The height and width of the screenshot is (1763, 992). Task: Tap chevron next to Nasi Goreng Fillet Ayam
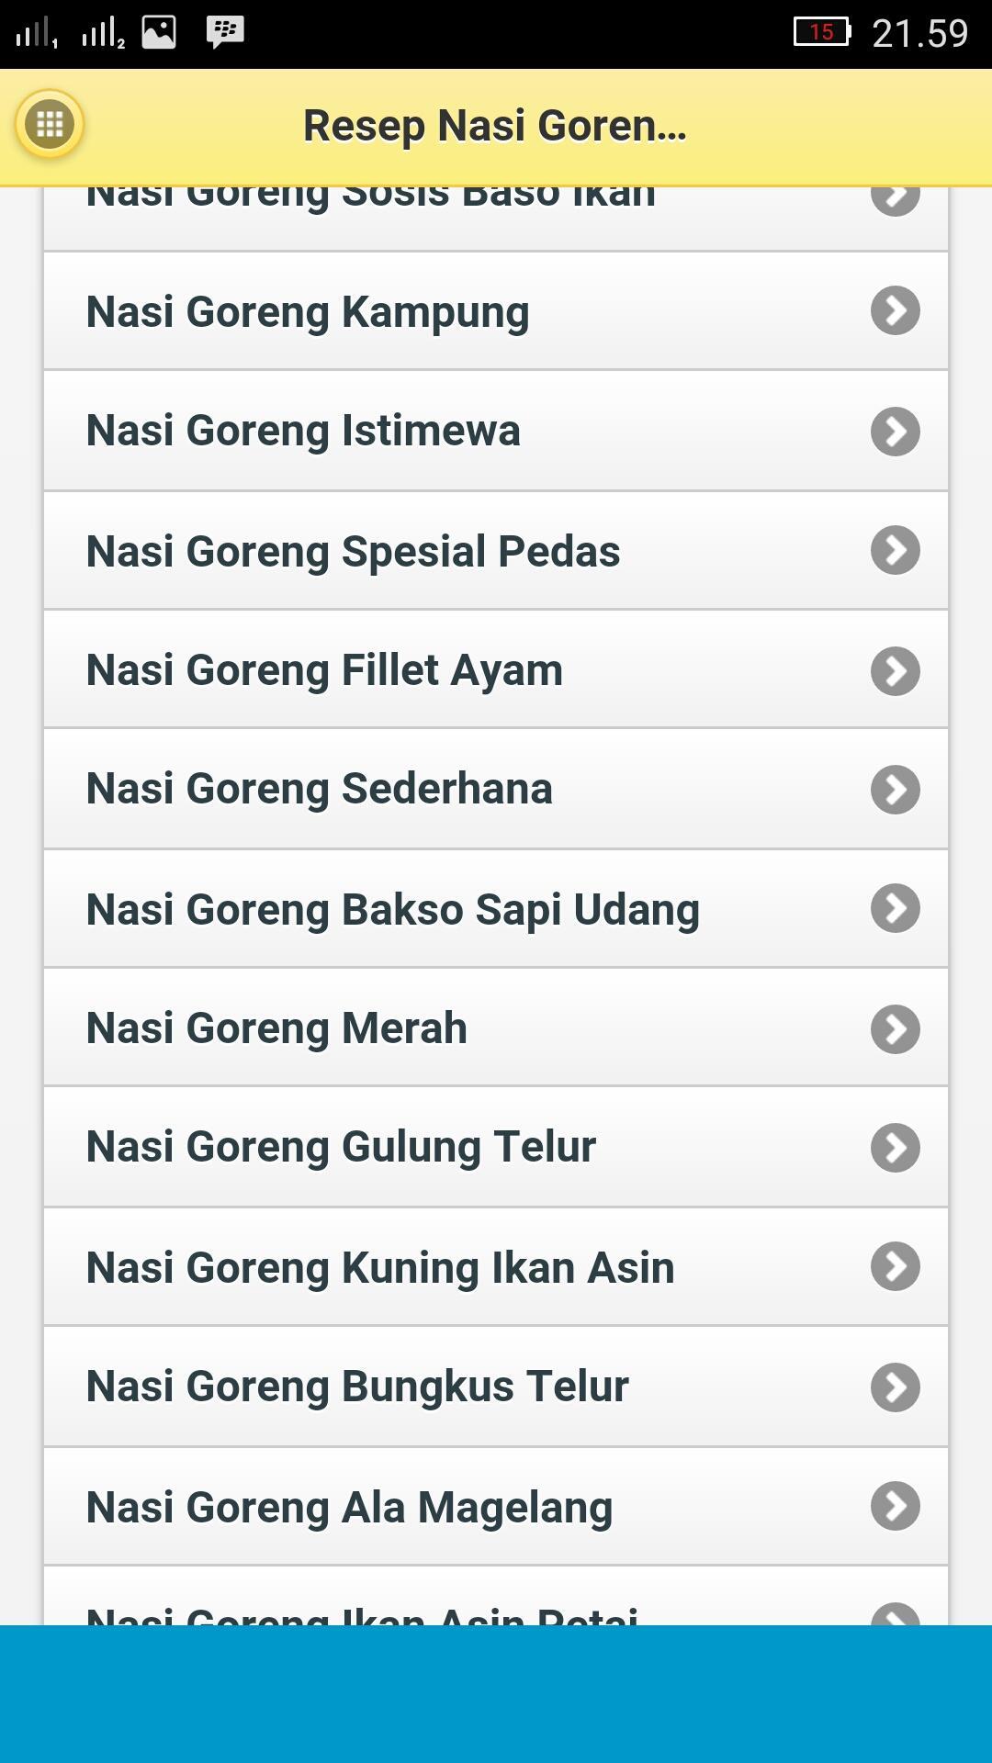click(895, 670)
